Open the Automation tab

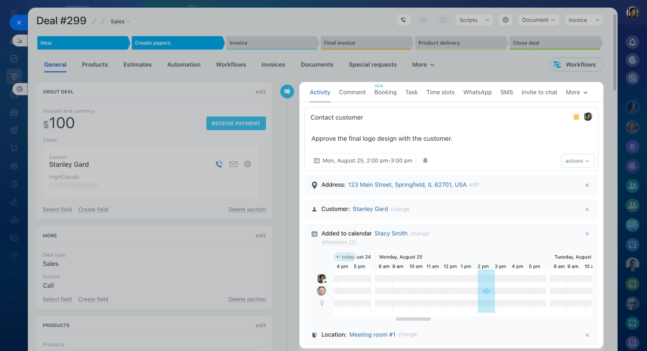pyautogui.click(x=184, y=65)
